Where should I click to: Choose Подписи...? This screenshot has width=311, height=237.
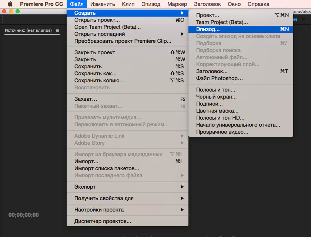click(x=241, y=104)
